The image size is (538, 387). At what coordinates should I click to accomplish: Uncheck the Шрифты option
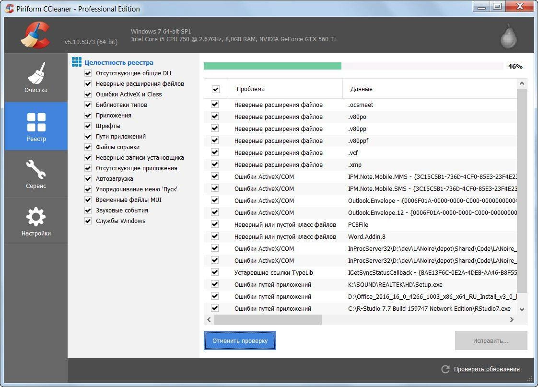click(x=88, y=126)
